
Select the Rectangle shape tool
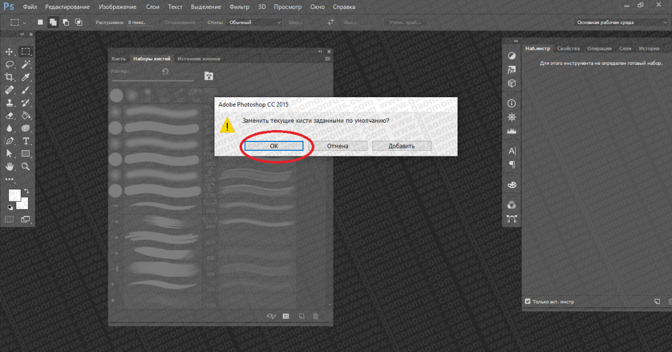[26, 154]
